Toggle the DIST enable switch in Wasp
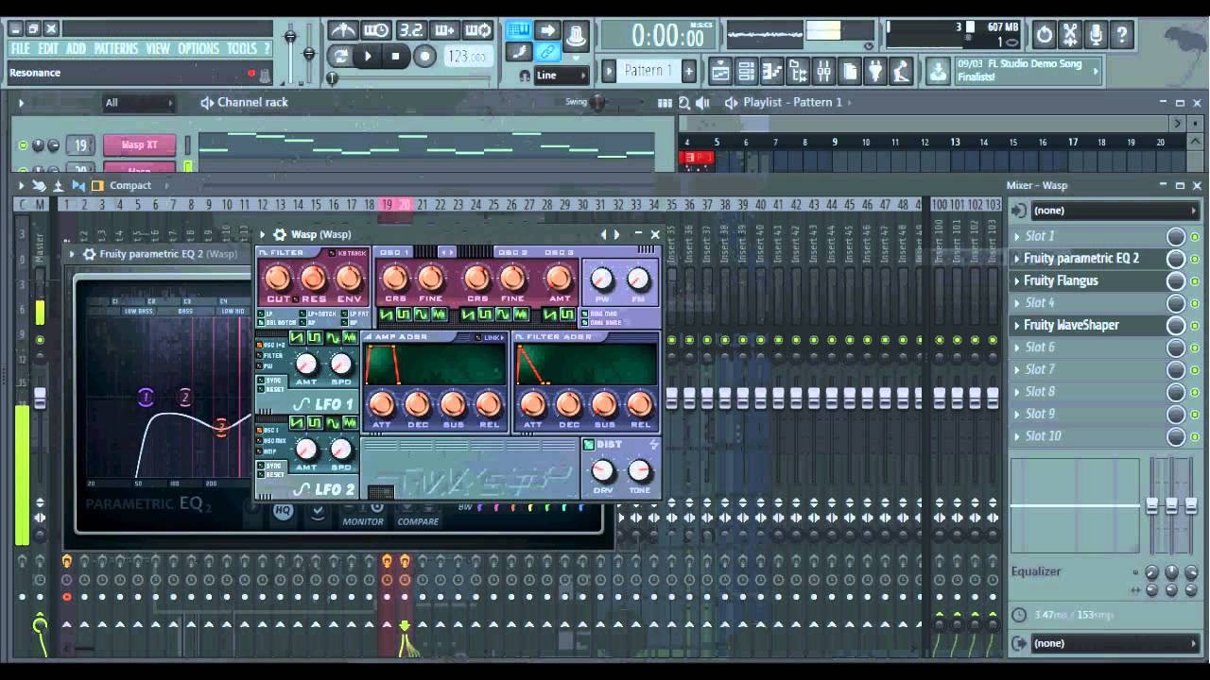The width and height of the screenshot is (1210, 680). click(589, 445)
